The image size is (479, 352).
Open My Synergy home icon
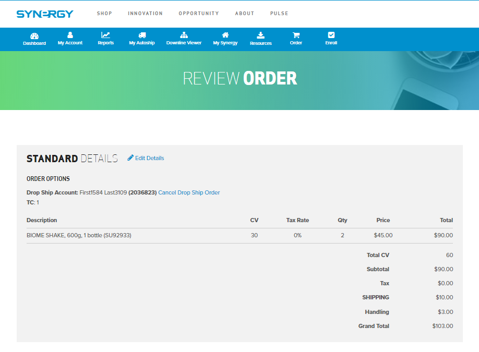pyautogui.click(x=225, y=35)
